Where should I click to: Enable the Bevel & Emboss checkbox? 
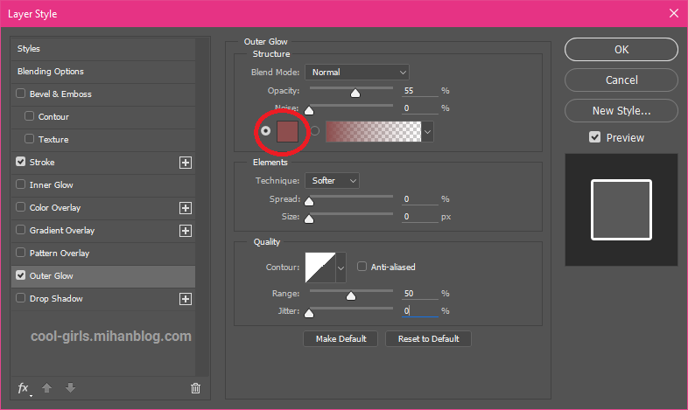21,94
